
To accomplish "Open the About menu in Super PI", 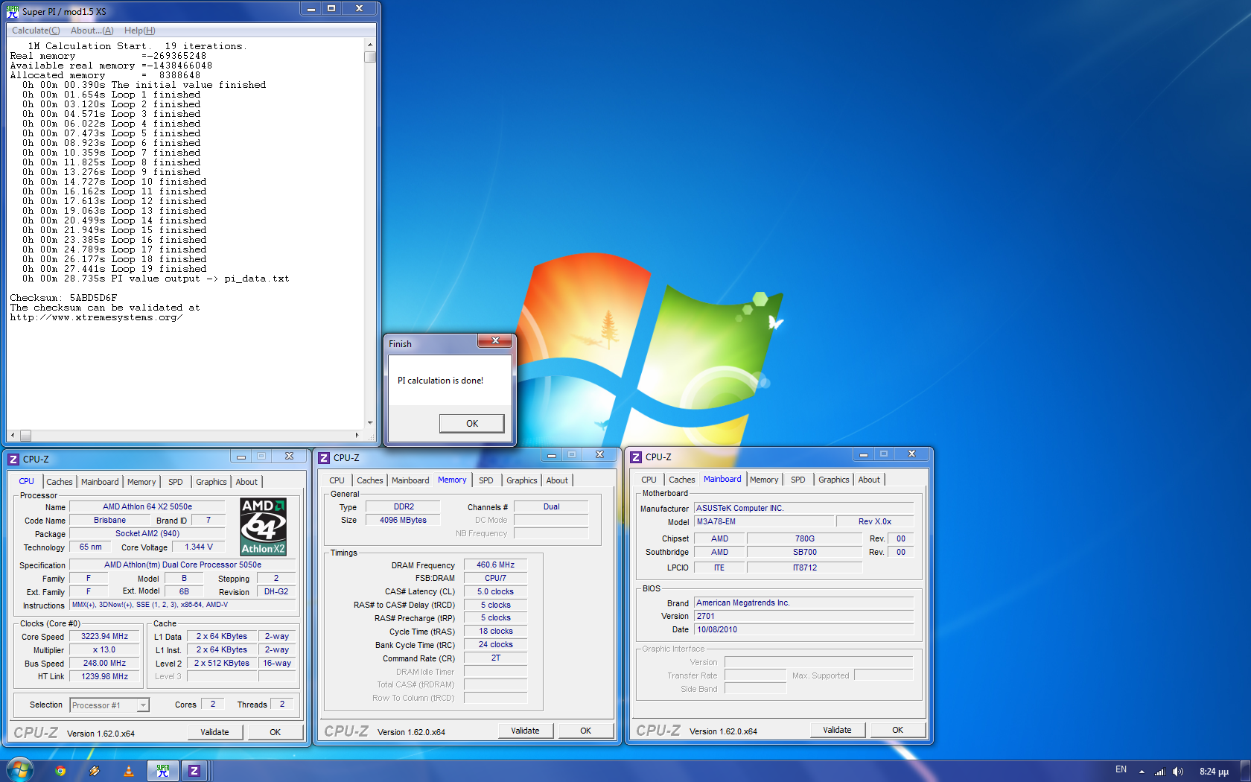I will click(x=92, y=31).
